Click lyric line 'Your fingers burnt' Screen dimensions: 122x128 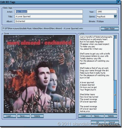coord(88,90)
